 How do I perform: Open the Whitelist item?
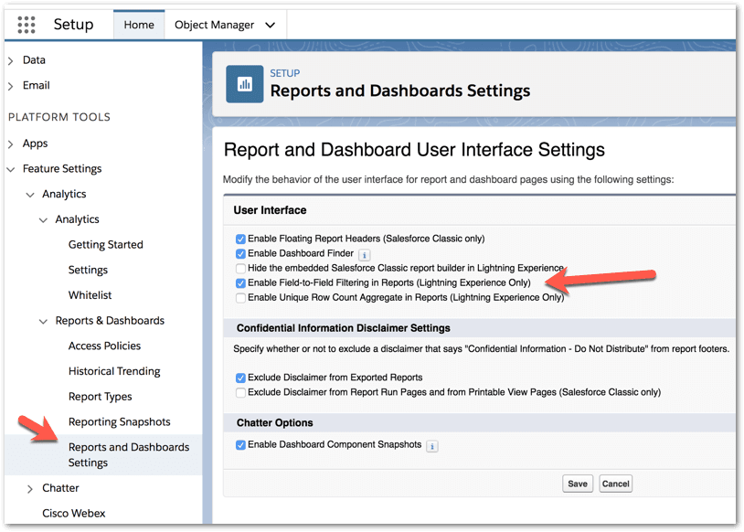[x=90, y=295]
